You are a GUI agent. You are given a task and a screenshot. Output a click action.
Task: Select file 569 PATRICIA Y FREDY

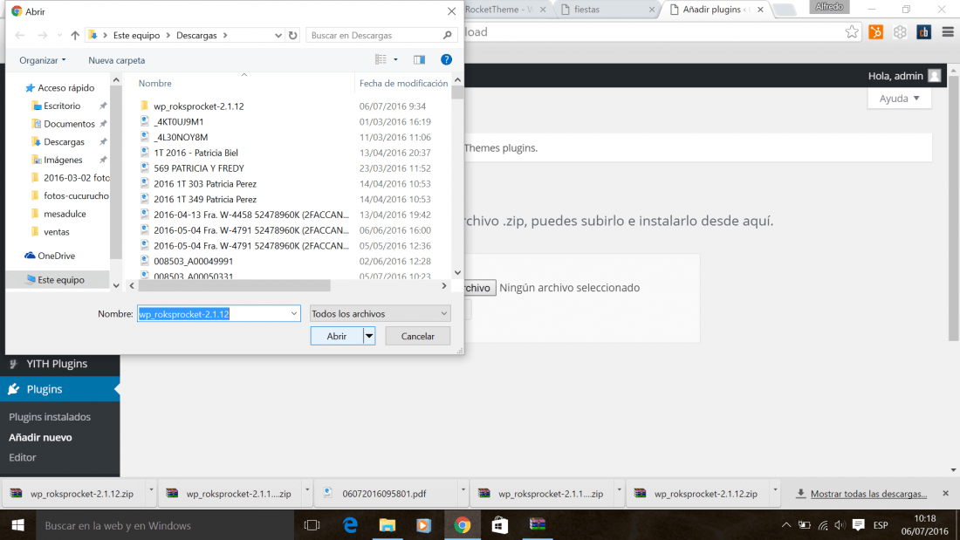tap(199, 168)
